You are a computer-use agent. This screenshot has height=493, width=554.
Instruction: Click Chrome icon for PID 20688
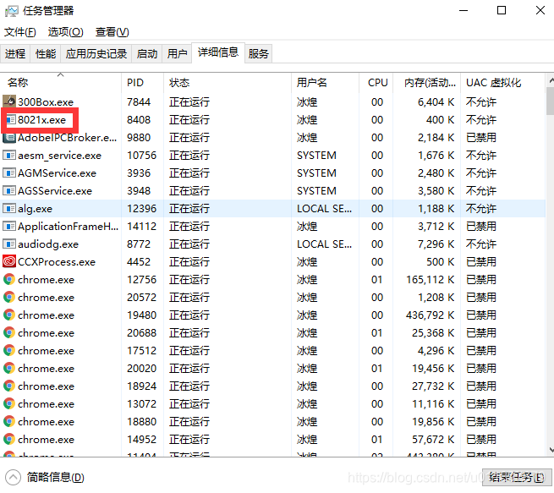click(9, 332)
